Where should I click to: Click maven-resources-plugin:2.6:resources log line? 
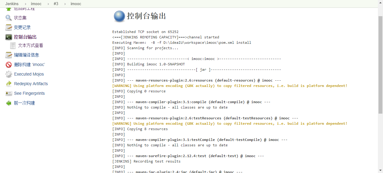(x=197, y=80)
